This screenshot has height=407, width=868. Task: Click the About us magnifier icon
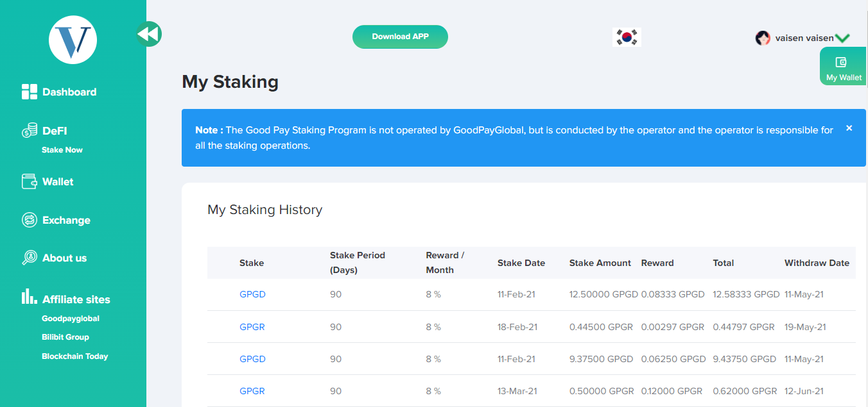coord(30,258)
